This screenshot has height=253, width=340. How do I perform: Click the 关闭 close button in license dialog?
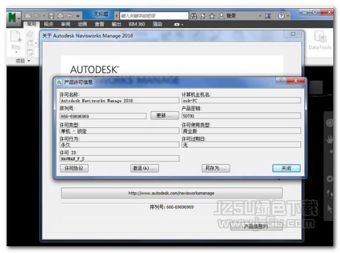click(x=286, y=168)
